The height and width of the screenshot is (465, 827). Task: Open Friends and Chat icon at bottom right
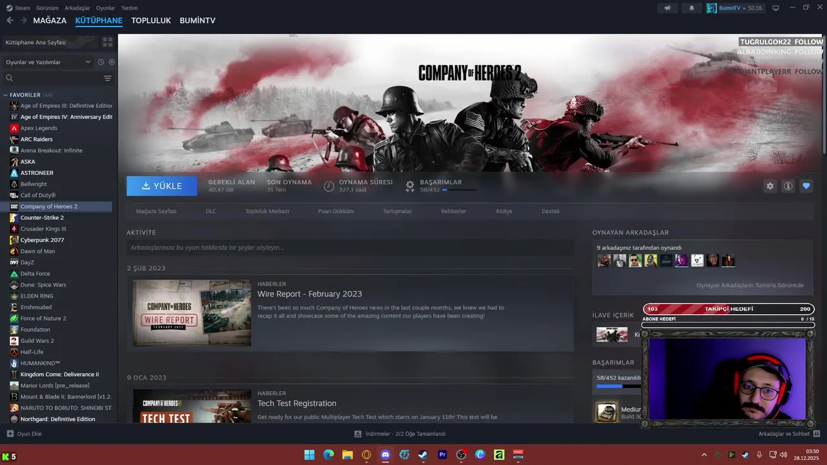[817, 434]
